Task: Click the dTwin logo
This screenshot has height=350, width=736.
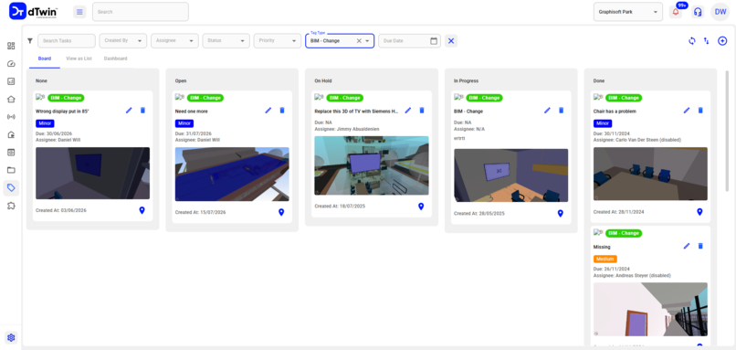Action: [x=33, y=12]
